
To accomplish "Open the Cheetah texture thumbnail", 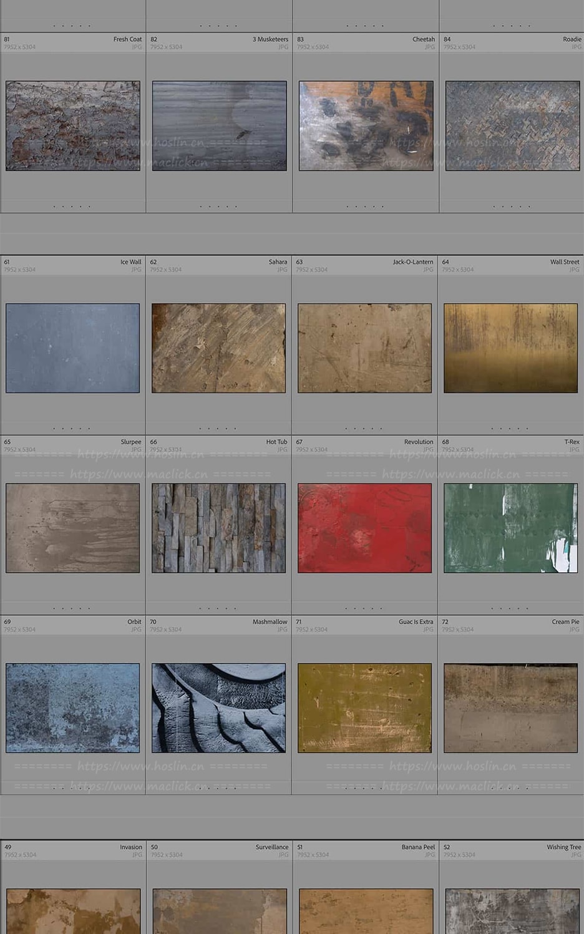I will click(366, 125).
